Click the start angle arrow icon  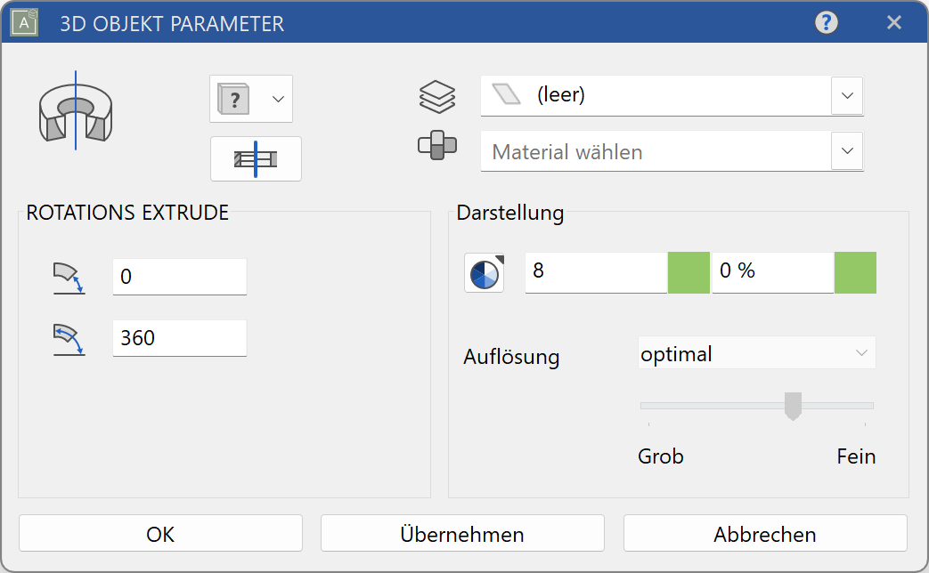(x=69, y=277)
